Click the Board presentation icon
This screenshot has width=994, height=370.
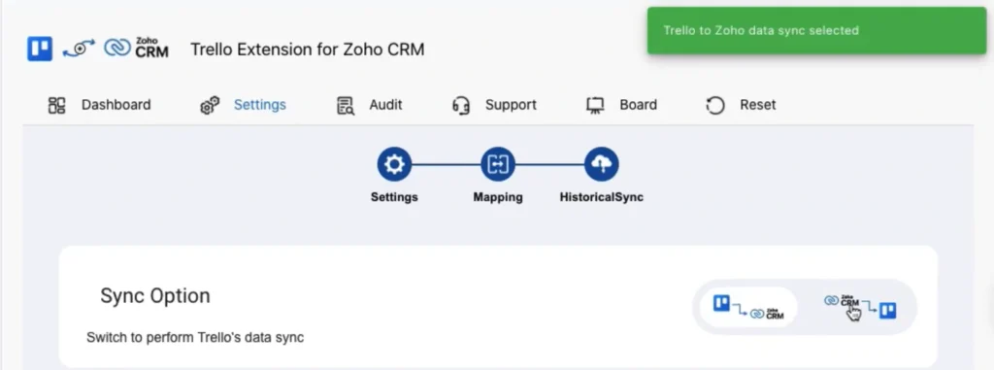[x=595, y=105]
